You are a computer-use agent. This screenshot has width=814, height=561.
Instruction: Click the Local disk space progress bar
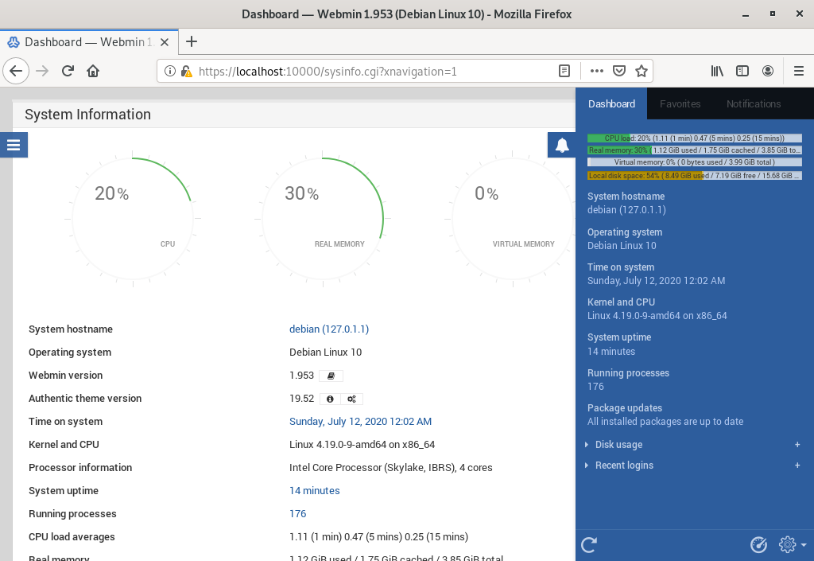click(x=694, y=175)
